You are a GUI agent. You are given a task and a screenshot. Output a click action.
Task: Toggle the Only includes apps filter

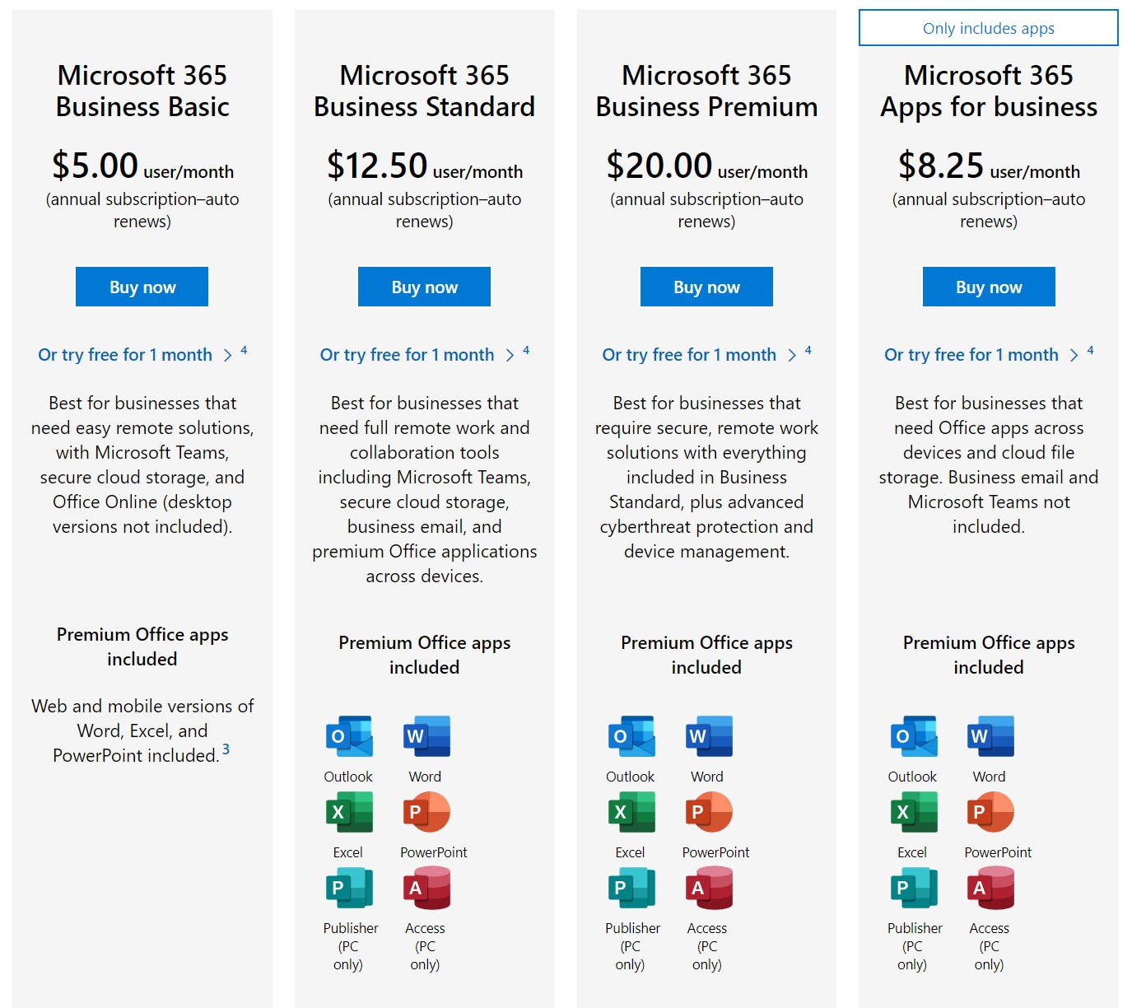pyautogui.click(x=987, y=28)
